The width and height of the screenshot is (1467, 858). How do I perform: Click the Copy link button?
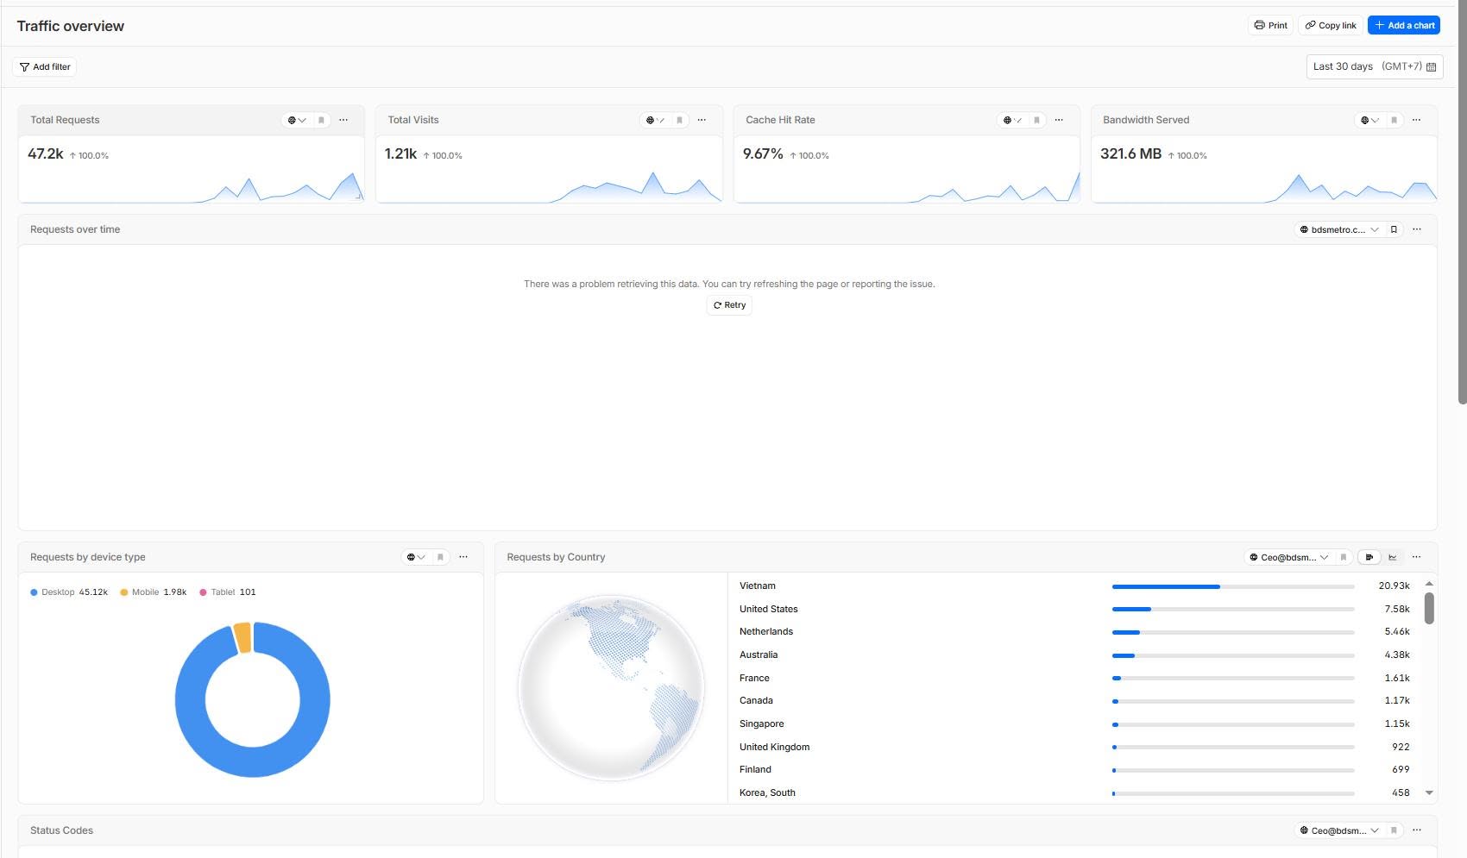coord(1331,25)
